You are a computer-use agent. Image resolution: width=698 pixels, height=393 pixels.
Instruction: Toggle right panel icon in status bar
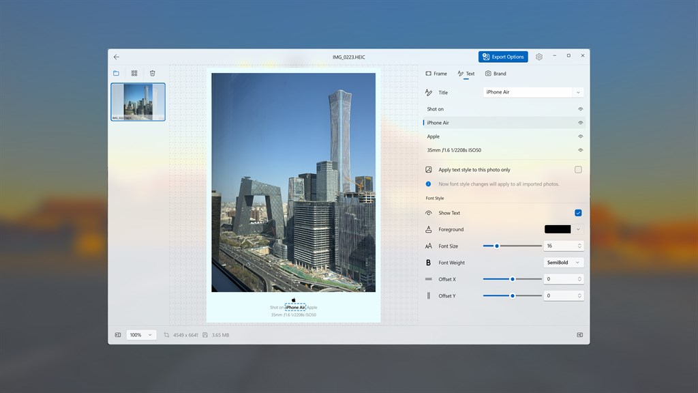579,334
